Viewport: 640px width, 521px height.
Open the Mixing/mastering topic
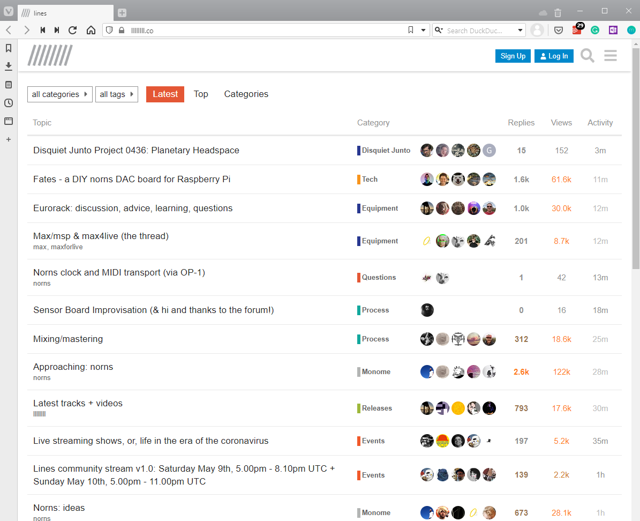tap(68, 339)
